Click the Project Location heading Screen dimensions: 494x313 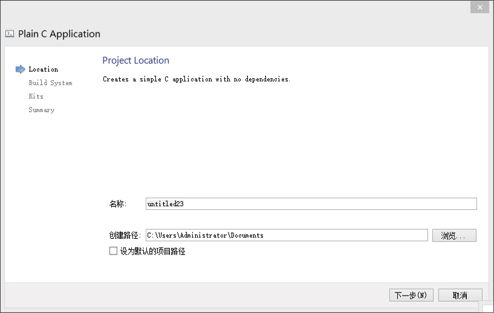tap(135, 60)
